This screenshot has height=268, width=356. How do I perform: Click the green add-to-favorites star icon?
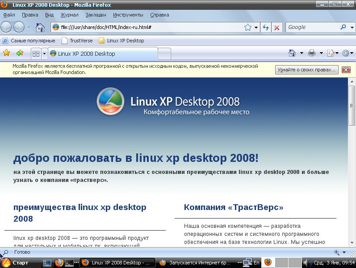[20, 53]
